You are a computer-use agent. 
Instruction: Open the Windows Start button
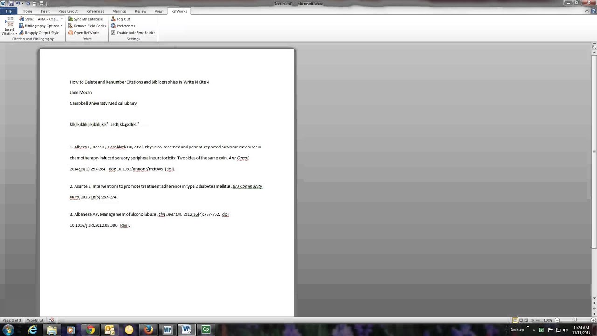click(x=8, y=330)
